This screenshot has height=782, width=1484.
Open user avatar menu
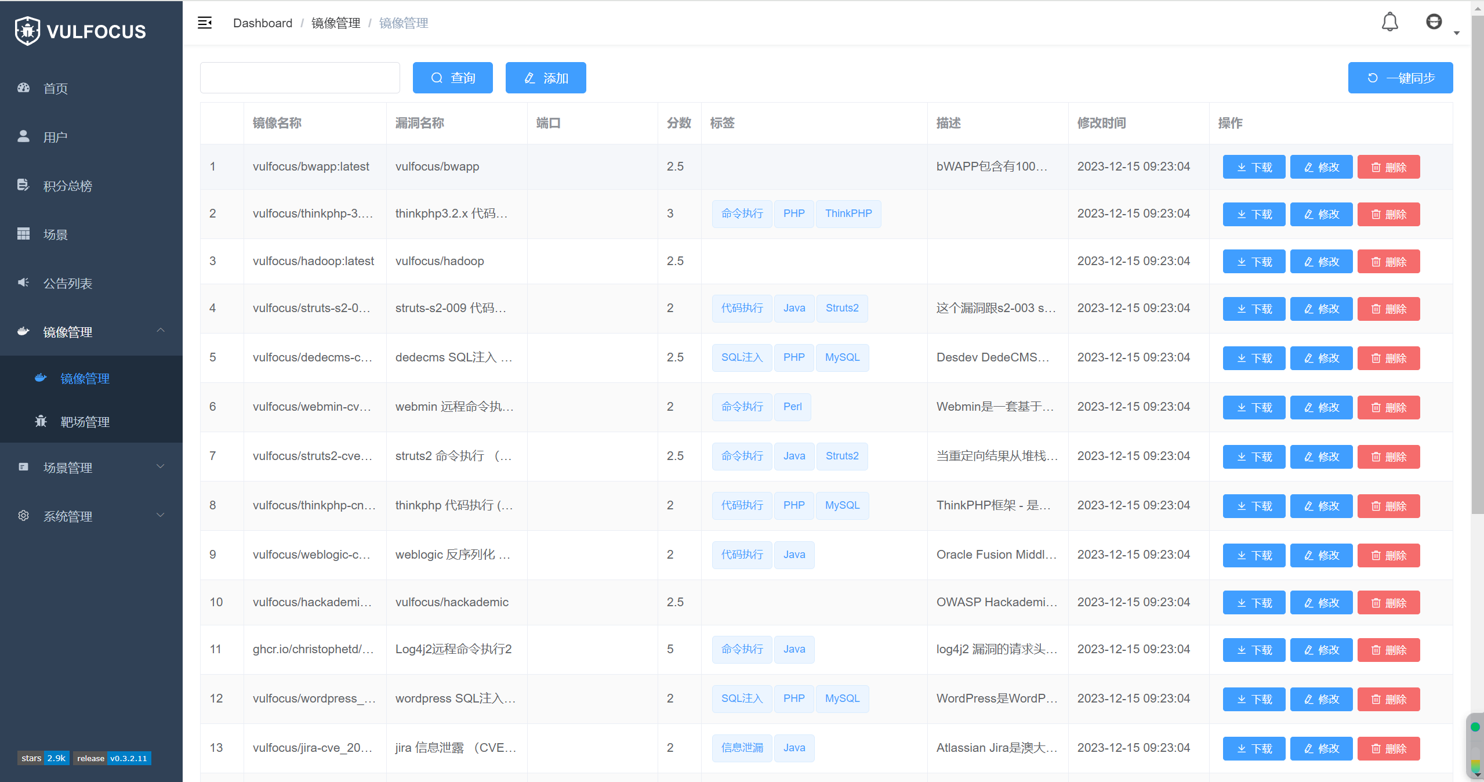(x=1434, y=22)
